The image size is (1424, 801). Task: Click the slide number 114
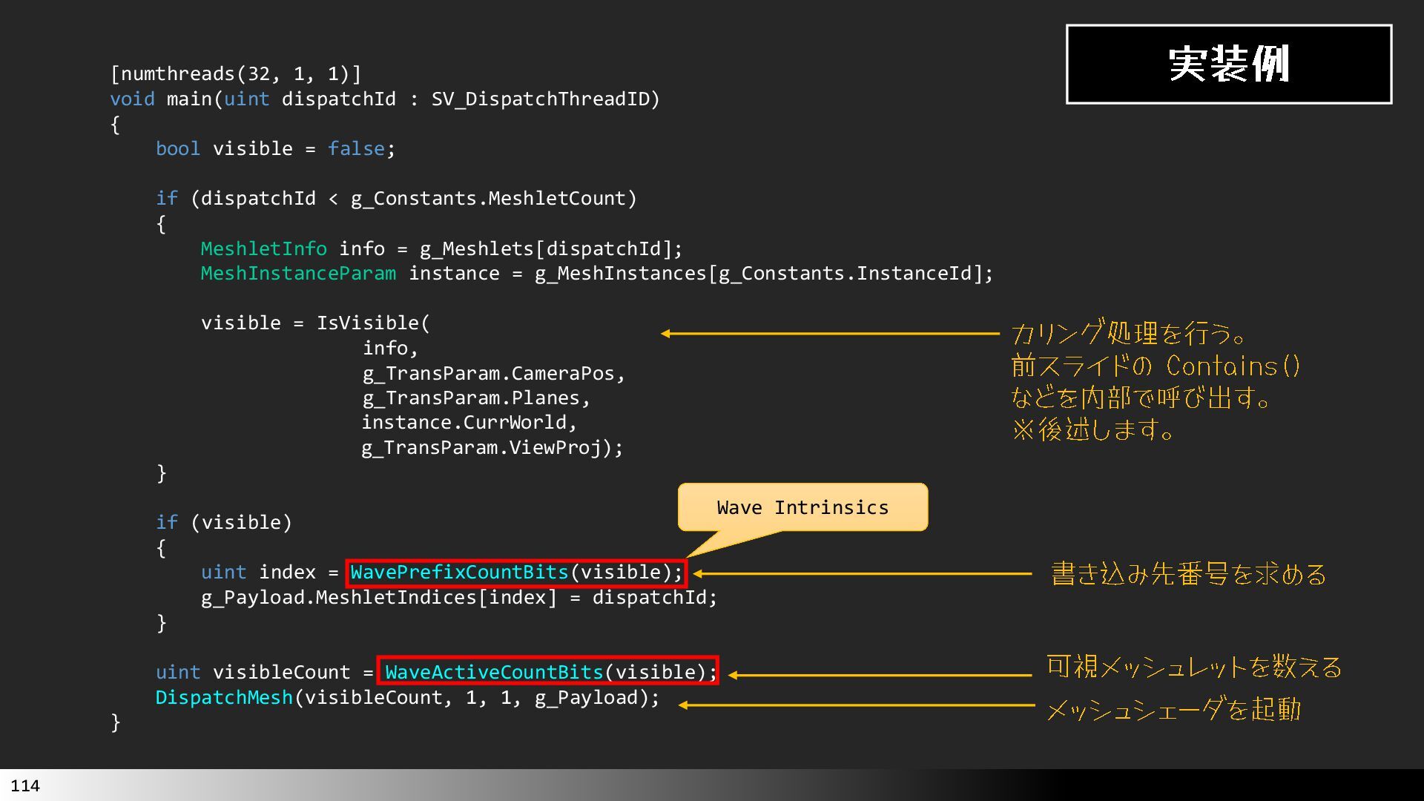click(25, 786)
